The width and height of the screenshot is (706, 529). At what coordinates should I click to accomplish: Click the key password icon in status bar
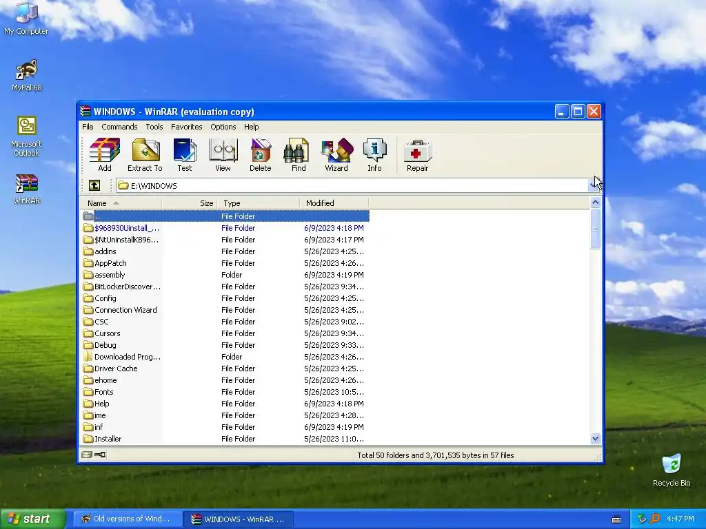tap(100, 455)
